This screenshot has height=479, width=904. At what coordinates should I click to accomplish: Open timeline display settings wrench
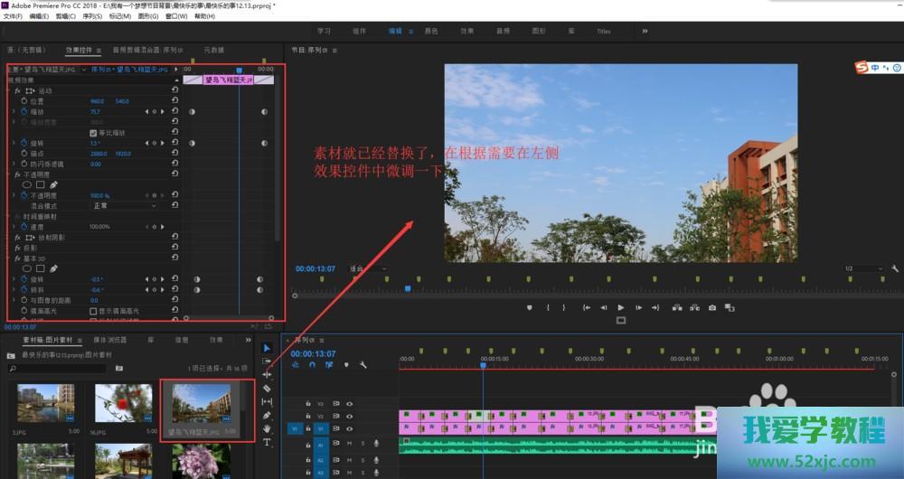click(x=363, y=365)
